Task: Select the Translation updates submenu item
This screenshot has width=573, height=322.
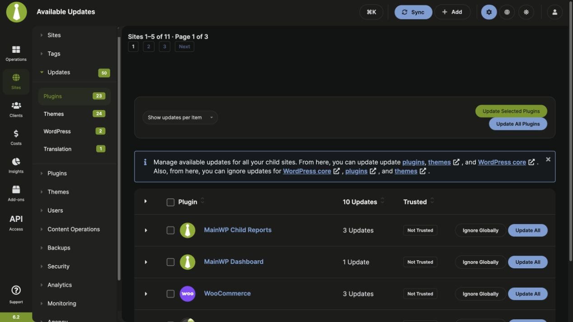Action: 75,149
